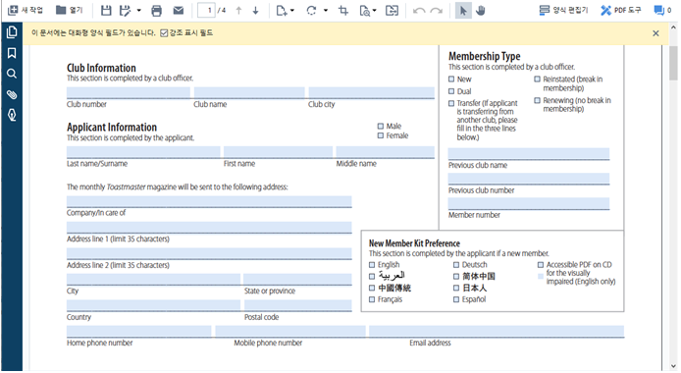Tick the Transfer membership checkbox

(x=451, y=103)
